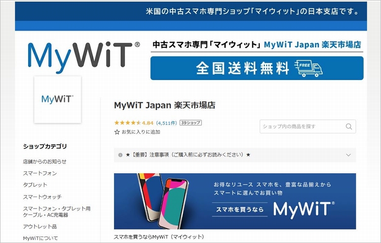Click the 中古スマホ専門「マイウィット」header text
The height and width of the screenshot is (243, 381).
(x=207, y=44)
